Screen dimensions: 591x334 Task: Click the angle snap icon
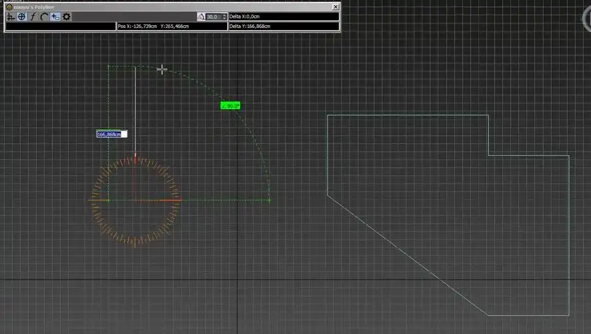click(x=201, y=17)
